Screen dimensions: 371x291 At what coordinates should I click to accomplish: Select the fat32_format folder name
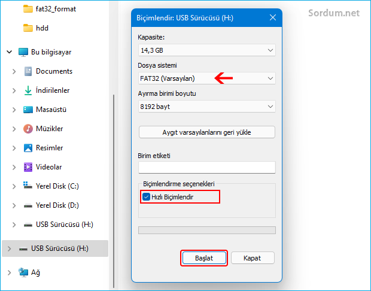(56, 9)
